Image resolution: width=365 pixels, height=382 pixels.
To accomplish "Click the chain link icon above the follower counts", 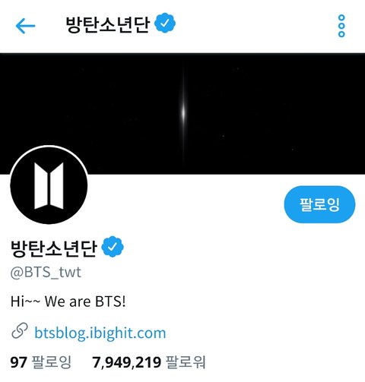I will point(20,330).
